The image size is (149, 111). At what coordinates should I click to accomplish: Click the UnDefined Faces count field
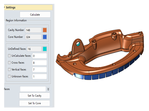point(34,49)
